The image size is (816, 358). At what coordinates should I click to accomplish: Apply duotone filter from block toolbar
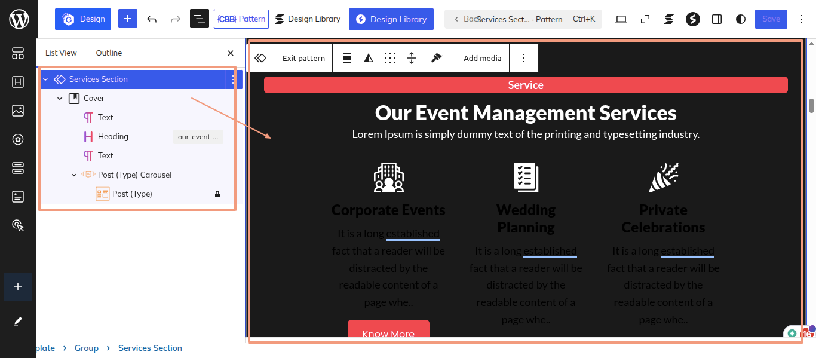coord(369,58)
